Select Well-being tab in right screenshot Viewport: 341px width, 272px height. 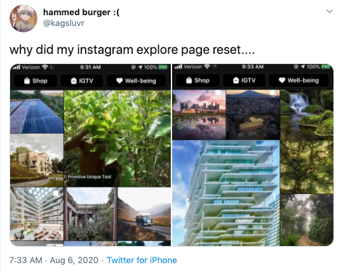(x=299, y=81)
